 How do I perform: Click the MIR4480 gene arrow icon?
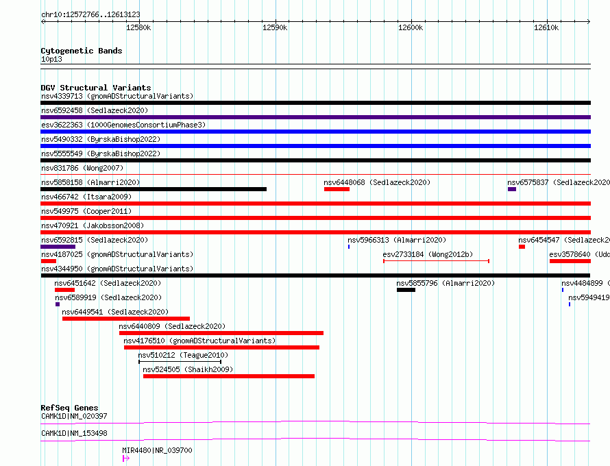[x=126, y=458]
